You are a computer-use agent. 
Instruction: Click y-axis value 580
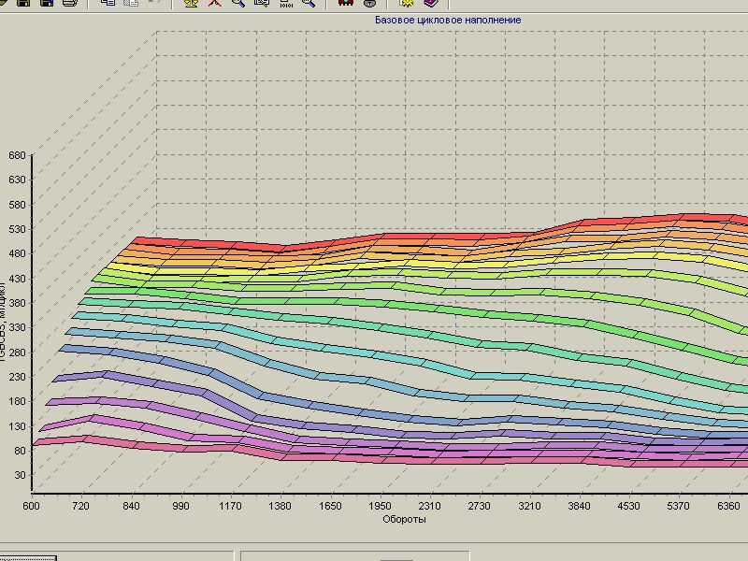(17, 204)
